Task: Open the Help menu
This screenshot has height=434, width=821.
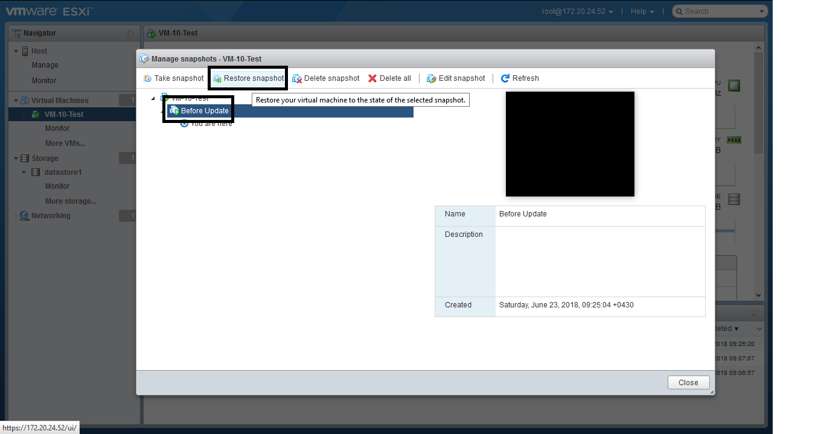Action: pyautogui.click(x=642, y=11)
